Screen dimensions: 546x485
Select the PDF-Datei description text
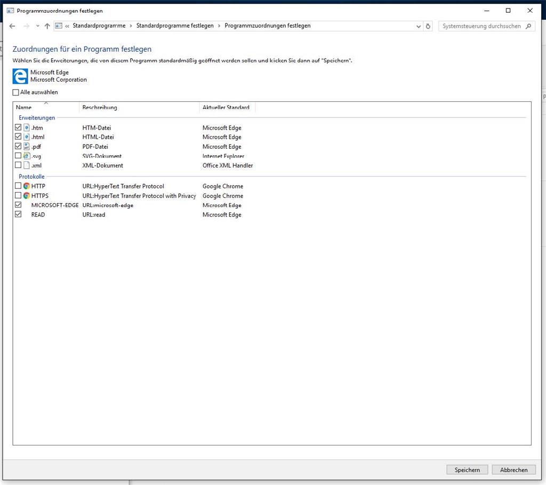coord(95,147)
